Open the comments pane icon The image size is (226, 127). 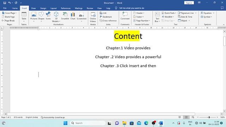coord(222,8)
